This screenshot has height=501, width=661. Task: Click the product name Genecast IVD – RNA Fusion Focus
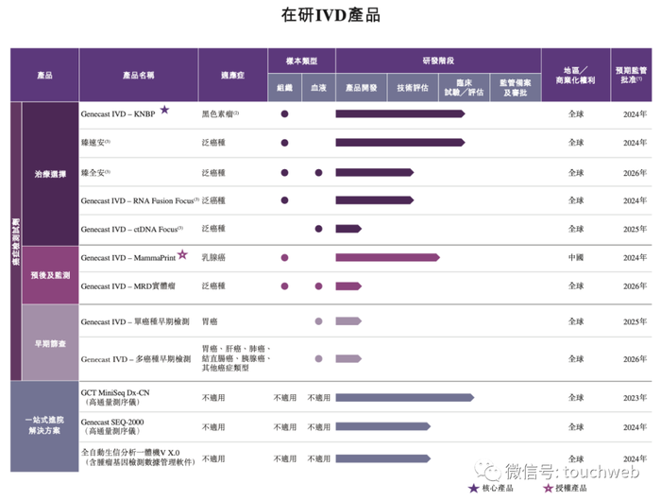click(138, 201)
